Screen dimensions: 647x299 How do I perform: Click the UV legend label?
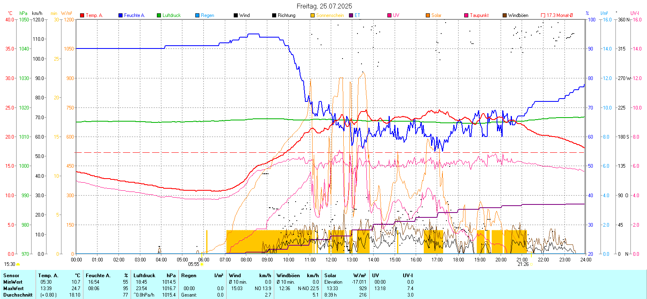pos(396,15)
